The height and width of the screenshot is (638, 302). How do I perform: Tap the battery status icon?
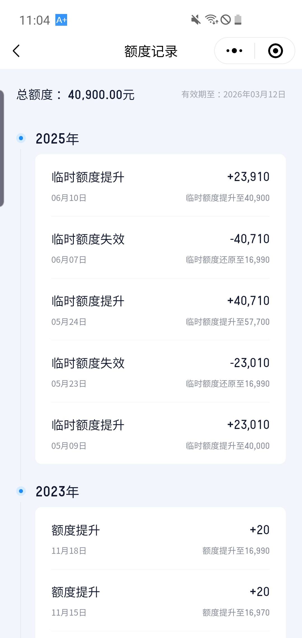[x=238, y=20]
